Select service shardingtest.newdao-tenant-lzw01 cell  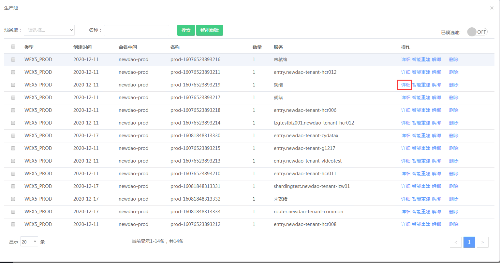click(312, 186)
